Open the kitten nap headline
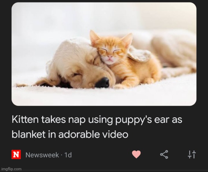208x172 pixels. pyautogui.click(x=97, y=127)
